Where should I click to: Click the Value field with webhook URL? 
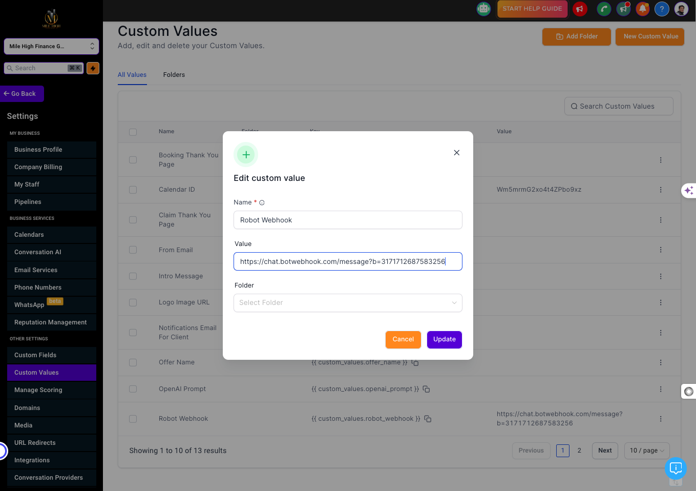tap(348, 261)
